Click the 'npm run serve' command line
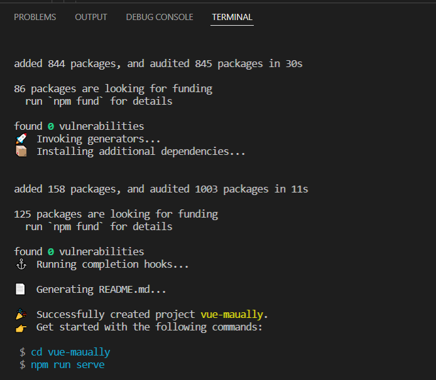436x380 pixels. click(x=68, y=364)
